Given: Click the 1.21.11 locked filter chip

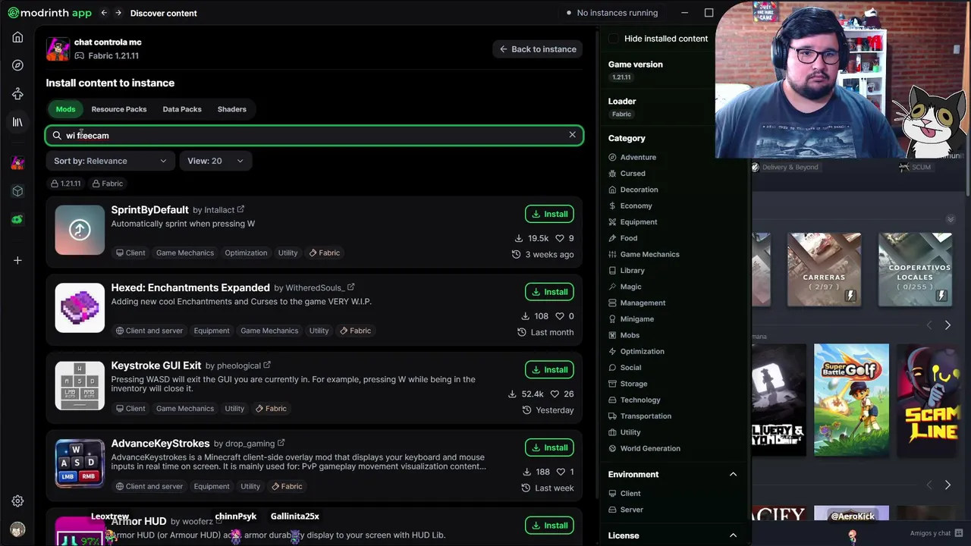Looking at the screenshot, I should coord(66,184).
